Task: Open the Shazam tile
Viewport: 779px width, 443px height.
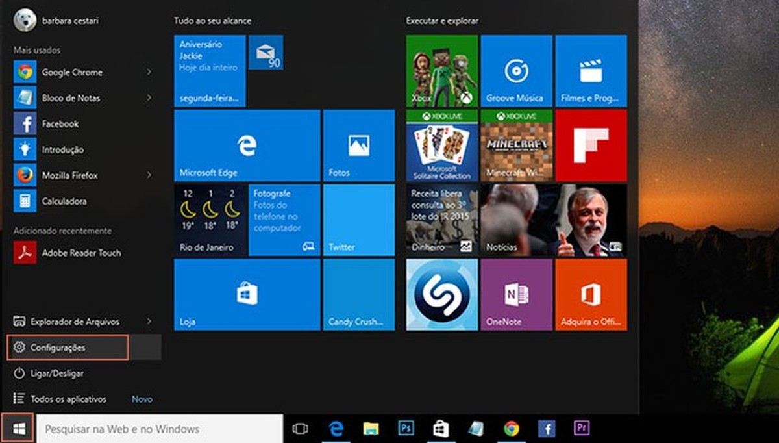Action: click(x=441, y=294)
